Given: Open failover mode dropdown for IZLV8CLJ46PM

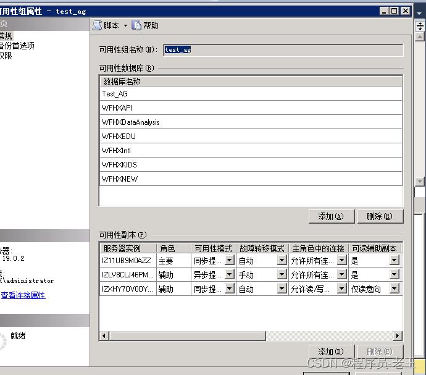Looking at the screenshot, I should tap(282, 275).
